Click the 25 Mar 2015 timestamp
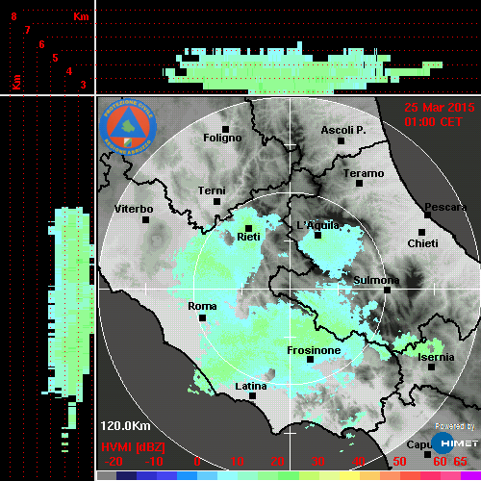Screen dimensions: 481x481 440,108
